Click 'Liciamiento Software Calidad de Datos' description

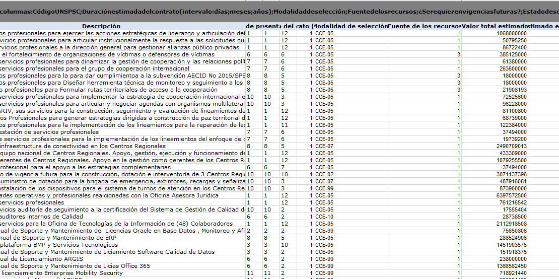(123, 252)
